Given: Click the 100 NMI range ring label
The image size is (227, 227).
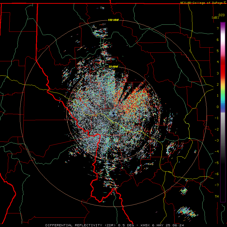Looking at the screenshot, I should pos(113,20).
